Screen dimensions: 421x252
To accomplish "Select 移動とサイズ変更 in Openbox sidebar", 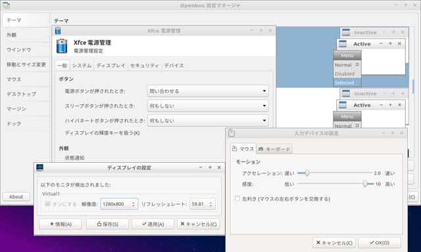I will [26, 64].
